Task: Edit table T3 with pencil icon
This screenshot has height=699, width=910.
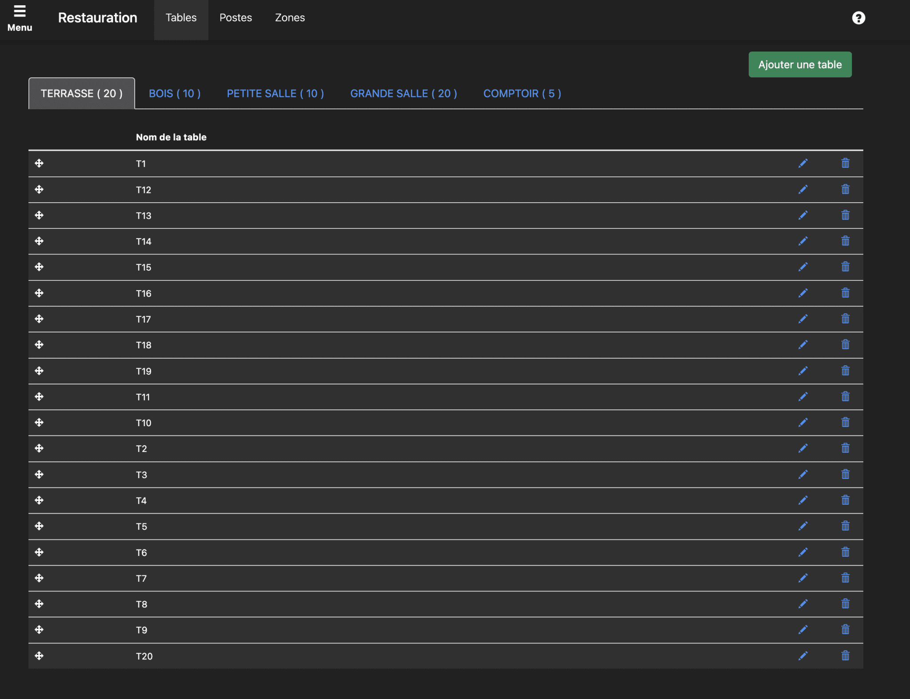Action: coord(803,475)
